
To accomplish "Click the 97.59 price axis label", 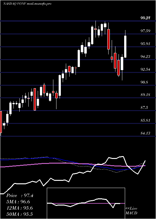I will (145, 31).
